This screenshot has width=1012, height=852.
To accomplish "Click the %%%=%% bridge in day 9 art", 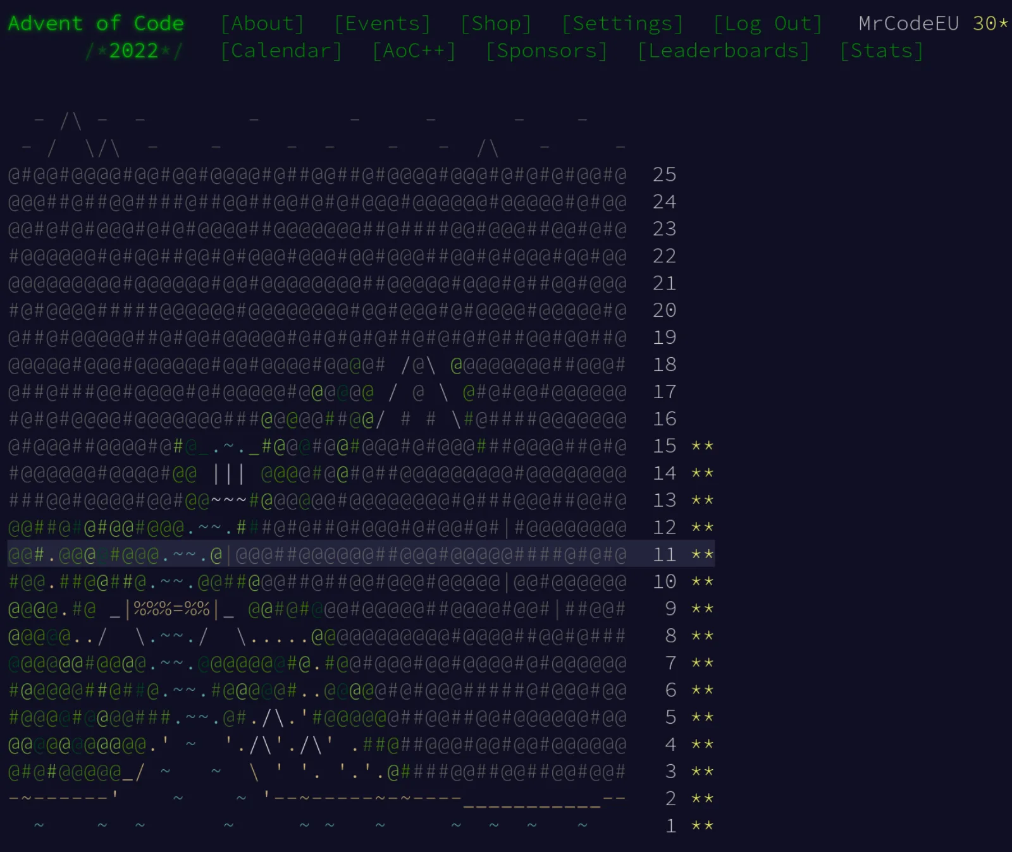I will point(171,609).
